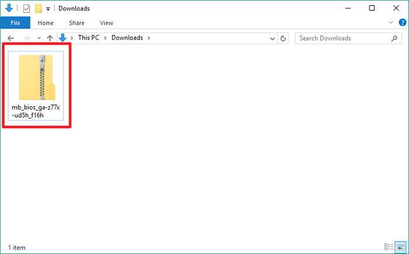Click the New Folder icon in title bar
Image resolution: width=409 pixels, height=254 pixels.
click(x=39, y=9)
